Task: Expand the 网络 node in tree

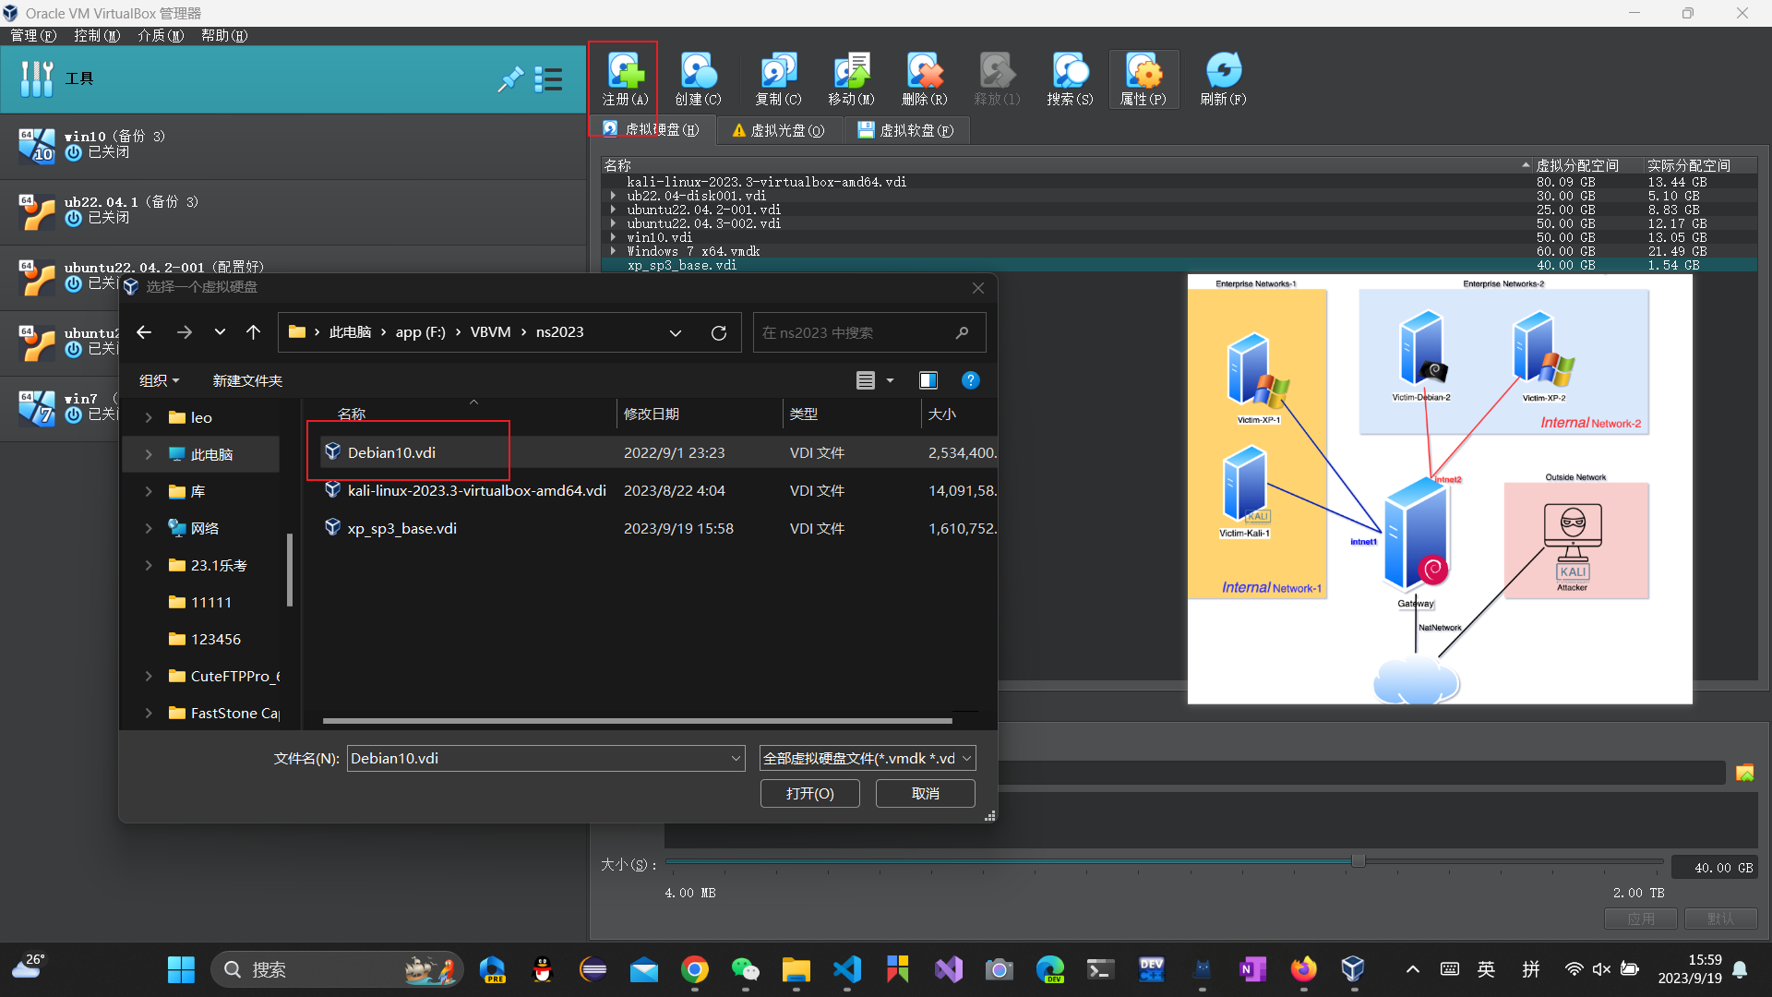Action: [x=149, y=528]
